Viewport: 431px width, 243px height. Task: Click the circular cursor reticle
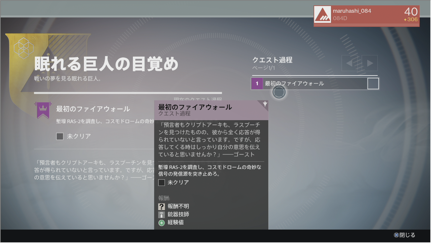(x=279, y=92)
